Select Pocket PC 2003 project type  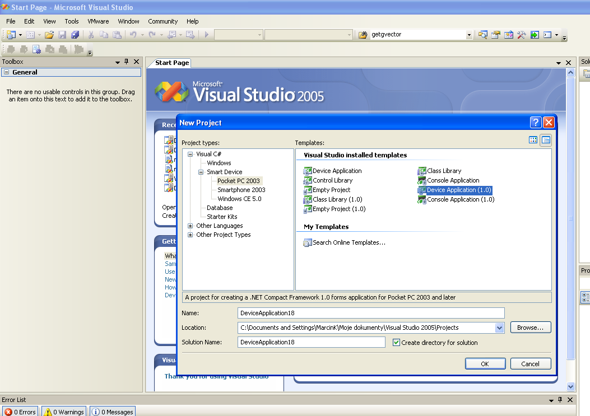239,181
